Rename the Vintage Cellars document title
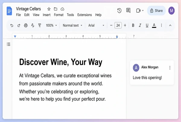 (28, 9)
